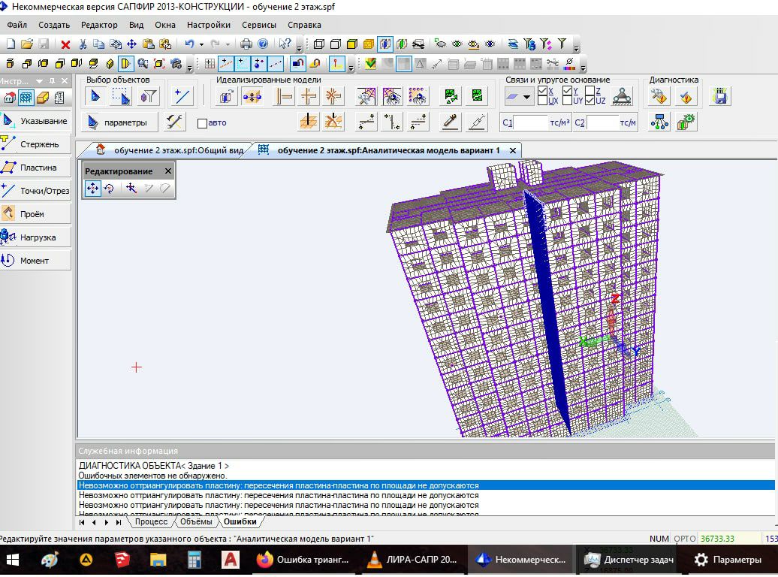The image size is (778, 577).
Task: Open the Сервисы menu
Action: coord(259,25)
